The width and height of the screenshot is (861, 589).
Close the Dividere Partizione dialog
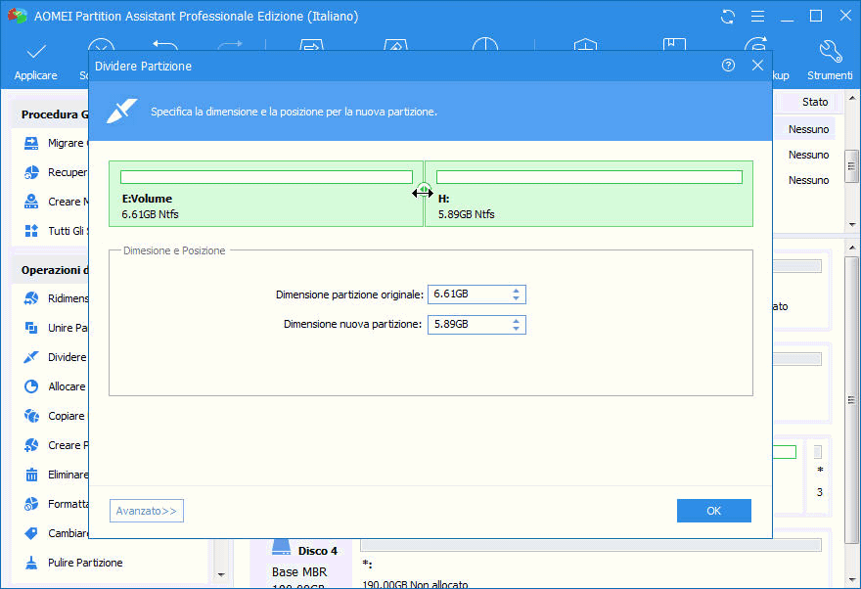click(757, 66)
